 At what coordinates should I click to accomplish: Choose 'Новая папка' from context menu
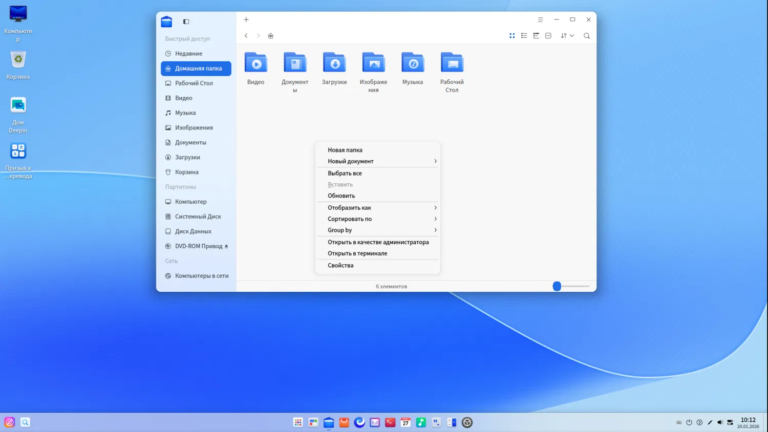(x=345, y=150)
